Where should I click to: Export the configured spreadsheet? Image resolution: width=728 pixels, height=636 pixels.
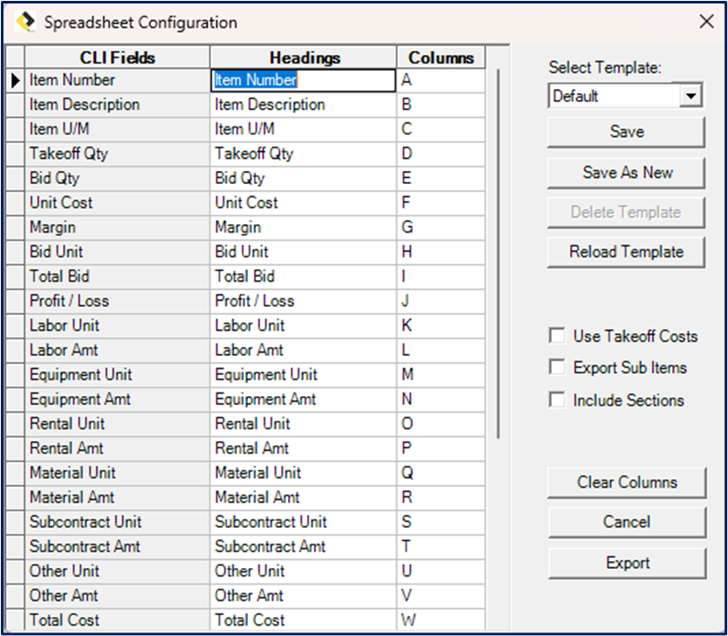(x=625, y=562)
